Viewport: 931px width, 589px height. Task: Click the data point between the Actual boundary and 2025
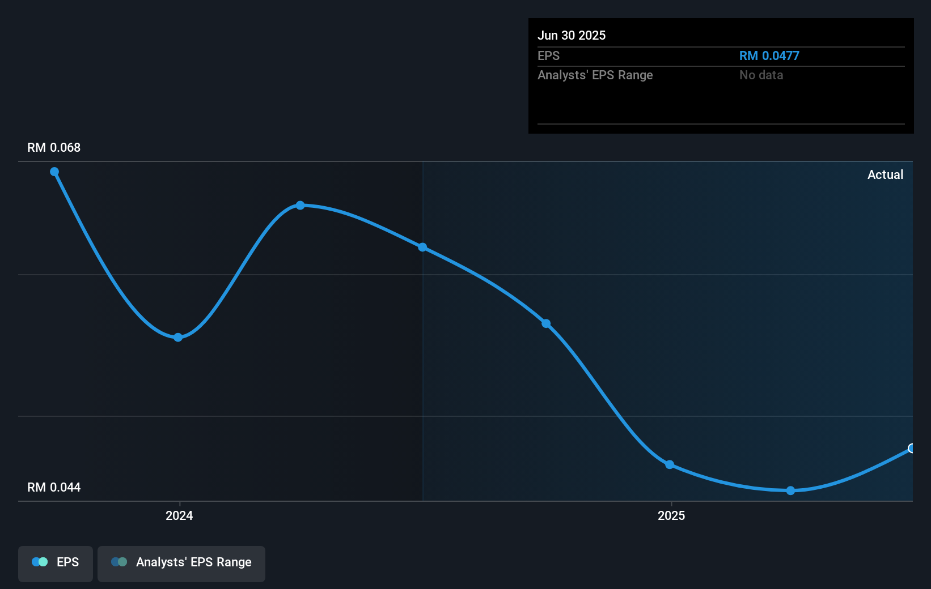click(x=546, y=323)
